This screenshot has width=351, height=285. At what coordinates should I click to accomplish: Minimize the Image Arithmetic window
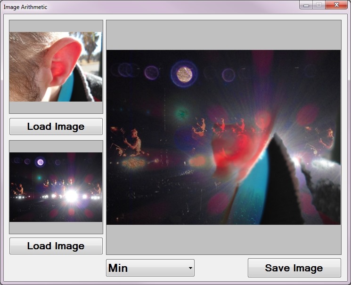pos(306,5)
